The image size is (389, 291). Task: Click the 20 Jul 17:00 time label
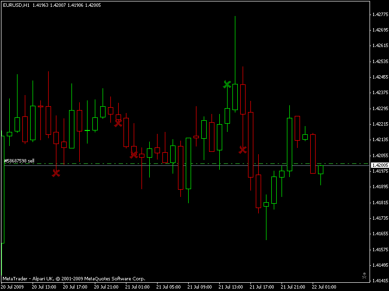75,287
